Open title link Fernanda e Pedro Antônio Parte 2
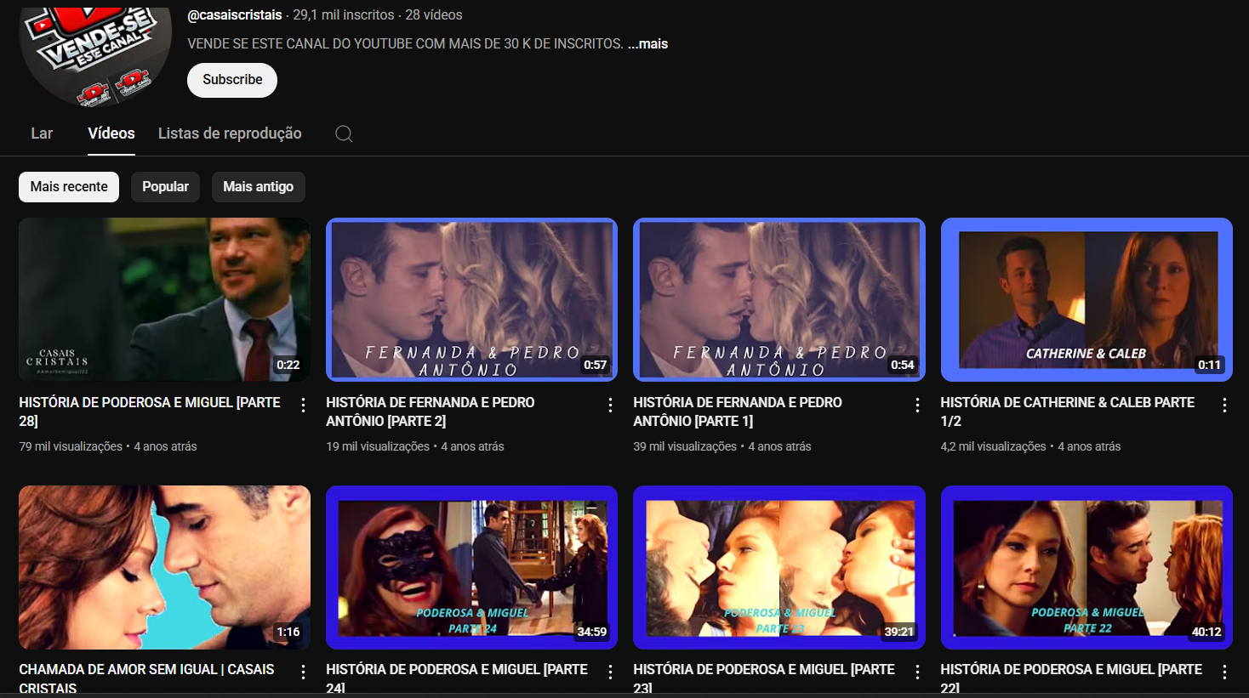The image size is (1249, 698). point(431,411)
